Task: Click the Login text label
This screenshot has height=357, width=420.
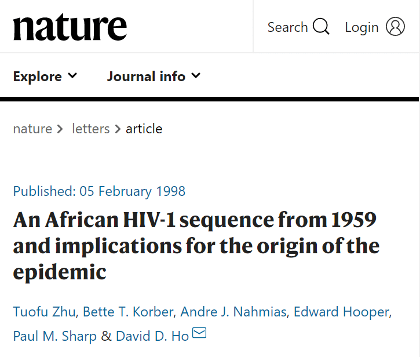Action: pos(361,27)
